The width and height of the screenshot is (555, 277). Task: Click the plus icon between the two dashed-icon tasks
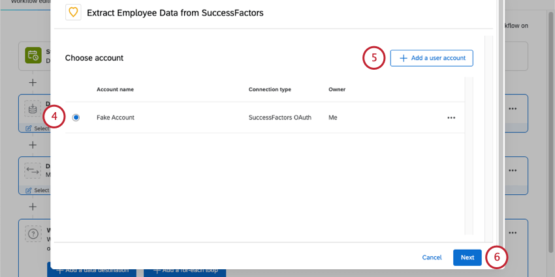pyautogui.click(x=33, y=145)
